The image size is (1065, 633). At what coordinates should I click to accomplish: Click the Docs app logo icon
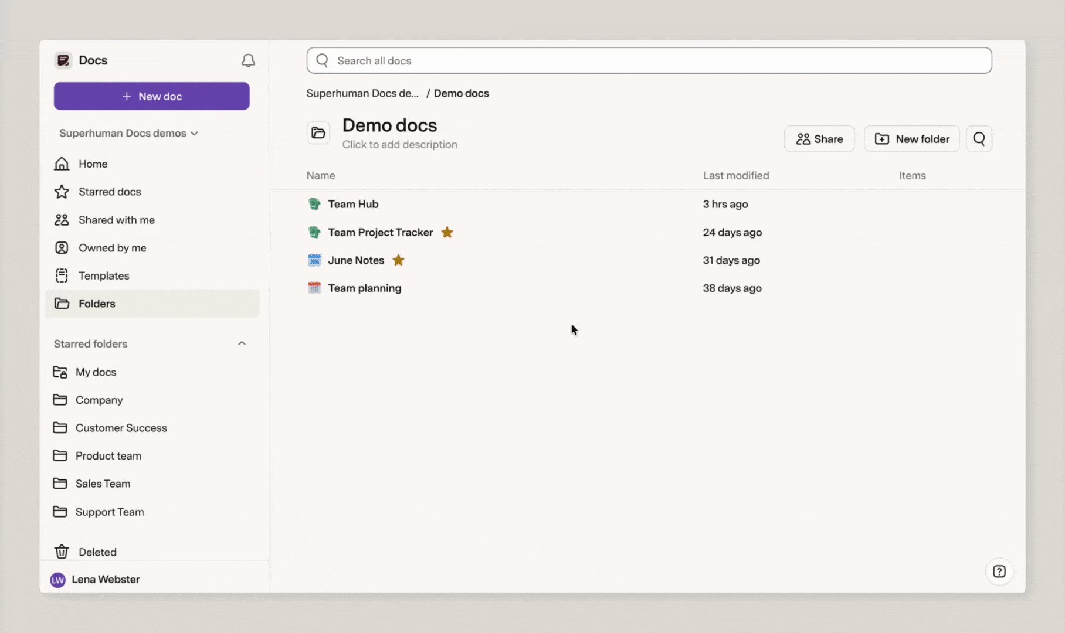click(x=63, y=60)
